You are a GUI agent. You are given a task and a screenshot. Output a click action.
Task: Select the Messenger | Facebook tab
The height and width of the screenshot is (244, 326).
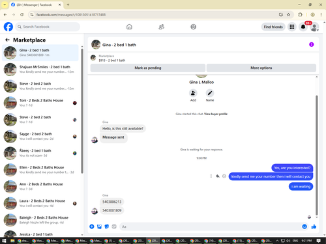tap(37, 5)
